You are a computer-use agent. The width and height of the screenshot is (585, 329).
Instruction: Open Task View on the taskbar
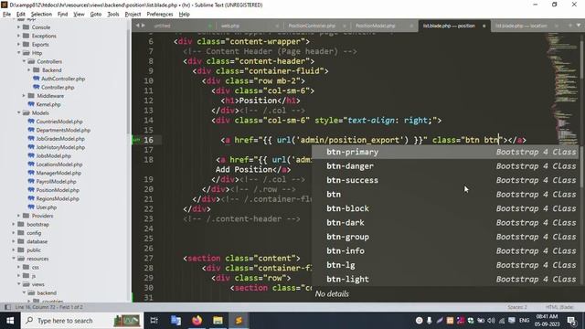point(154,321)
